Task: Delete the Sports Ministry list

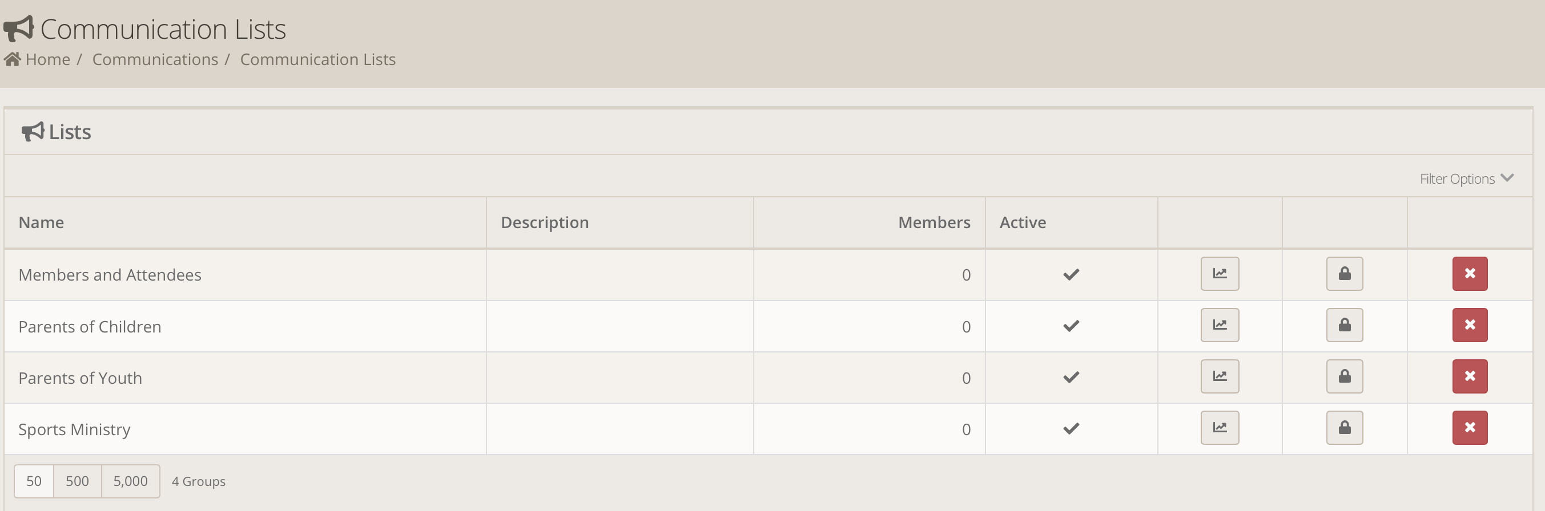Action: pos(1470,428)
